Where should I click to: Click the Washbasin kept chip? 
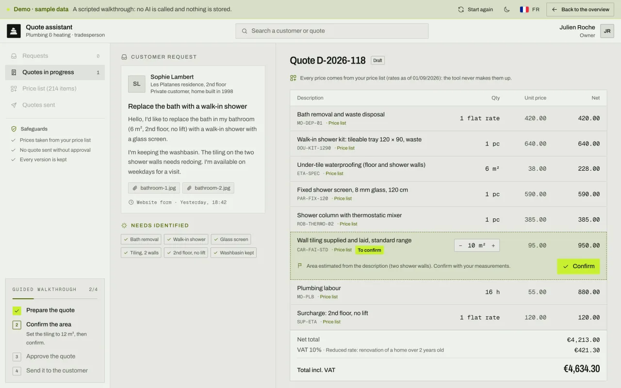tap(233, 253)
